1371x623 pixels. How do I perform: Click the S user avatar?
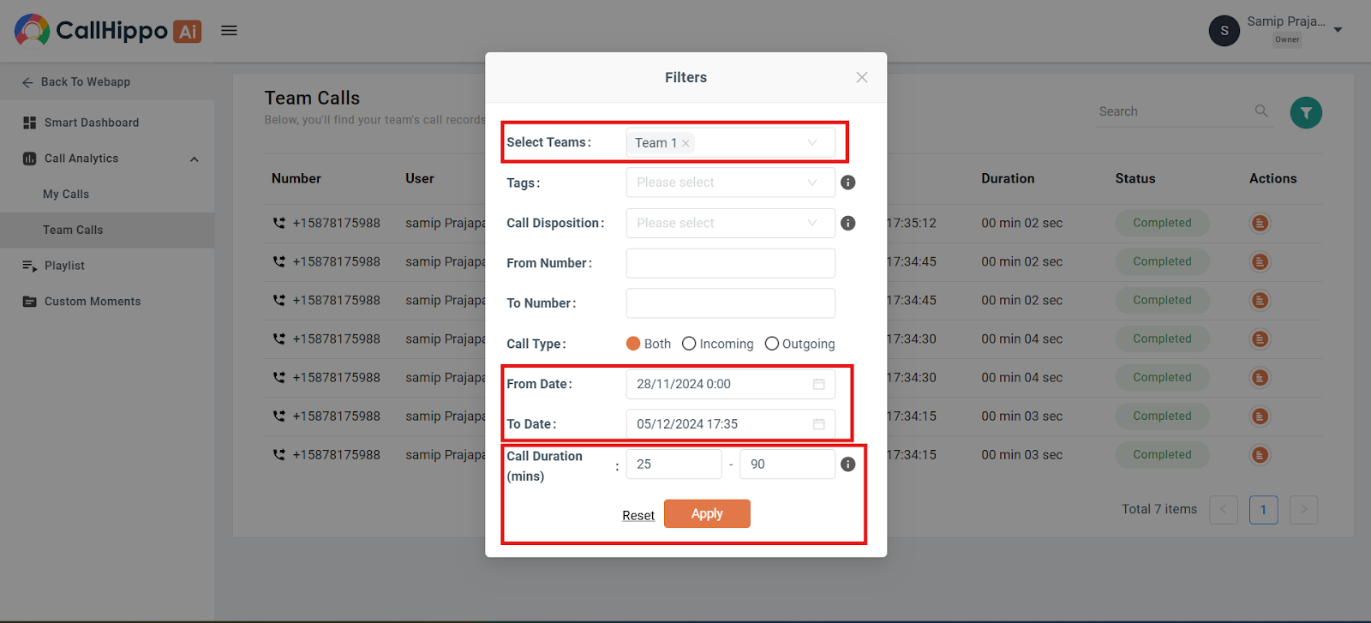coord(1224,31)
